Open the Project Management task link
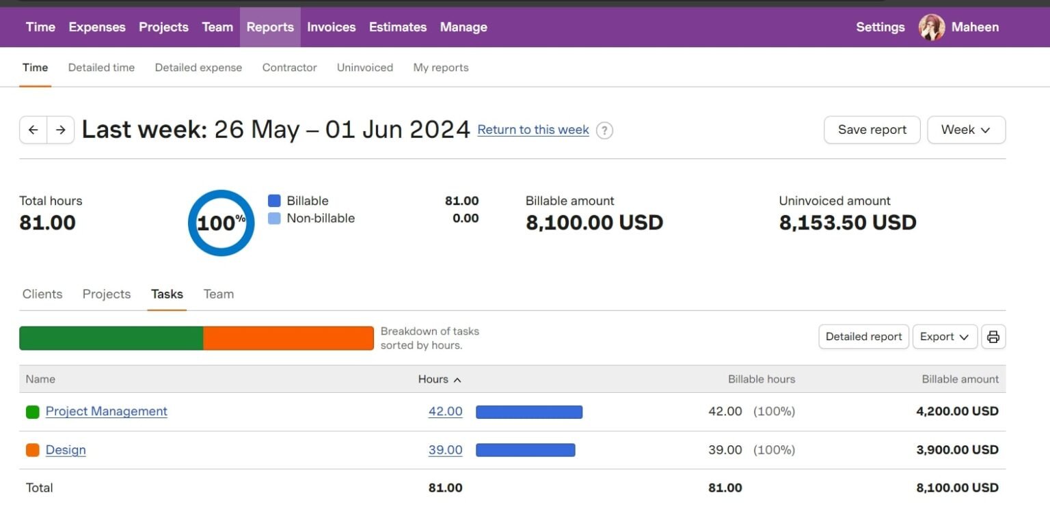This screenshot has height=526, width=1050. click(107, 411)
